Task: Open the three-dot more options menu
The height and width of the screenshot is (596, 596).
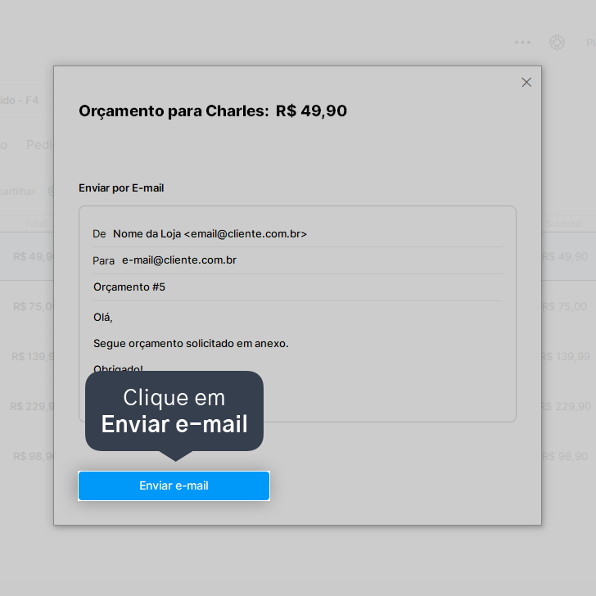Action: pos(522,43)
